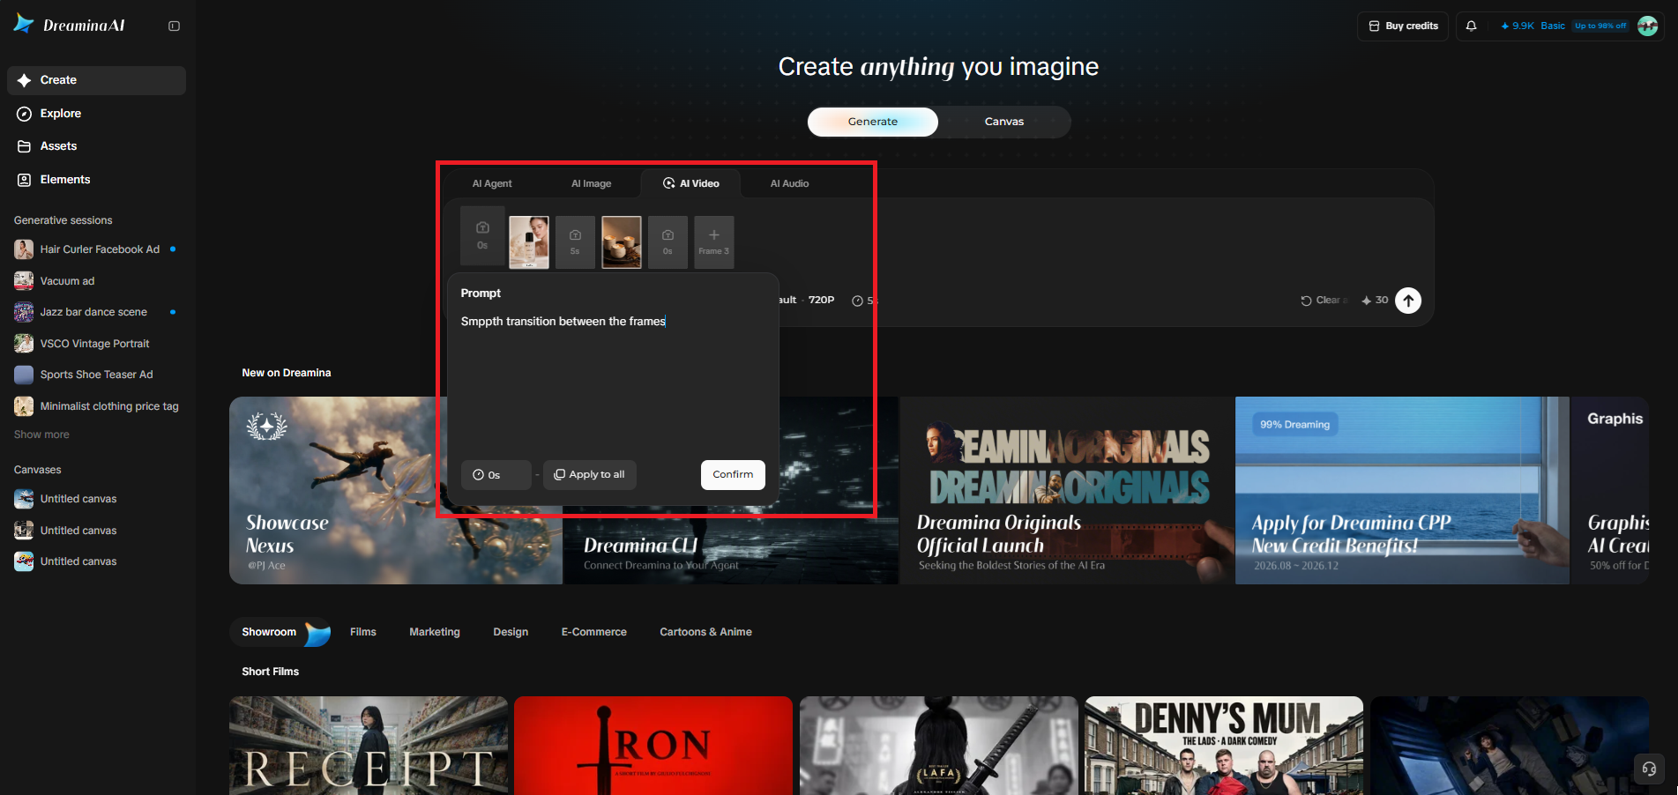Open Jazz bar dance scene session
Viewport: 1678px width, 795px height.
(96, 312)
